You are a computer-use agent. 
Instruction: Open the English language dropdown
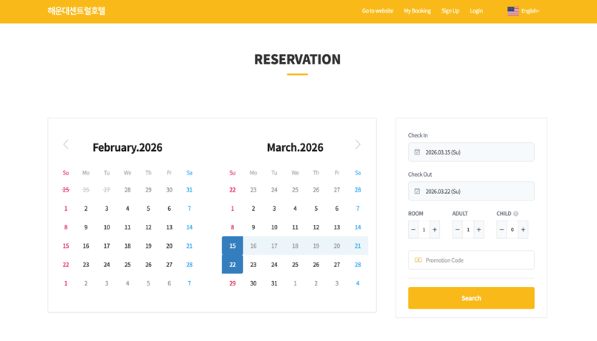523,11
